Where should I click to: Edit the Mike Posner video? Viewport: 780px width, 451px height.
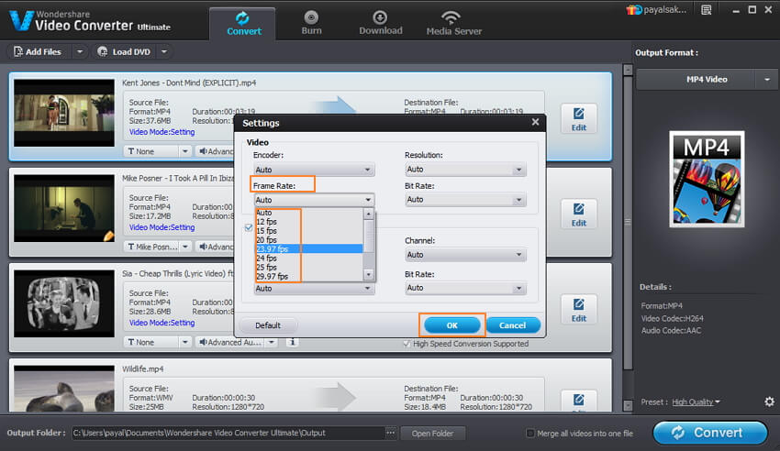click(x=578, y=214)
